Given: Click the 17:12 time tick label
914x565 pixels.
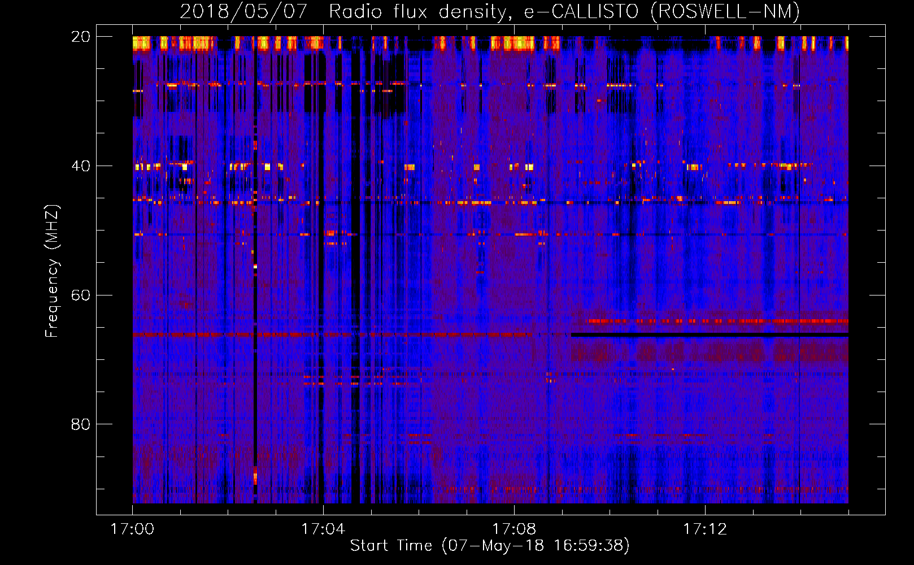Looking at the screenshot, I should click(x=705, y=529).
